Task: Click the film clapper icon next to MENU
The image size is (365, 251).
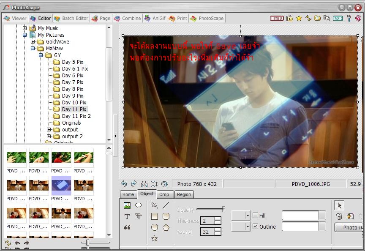Action: (290, 18)
